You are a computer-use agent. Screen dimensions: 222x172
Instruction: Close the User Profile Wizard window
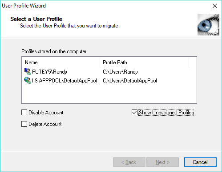tap(215, 6)
